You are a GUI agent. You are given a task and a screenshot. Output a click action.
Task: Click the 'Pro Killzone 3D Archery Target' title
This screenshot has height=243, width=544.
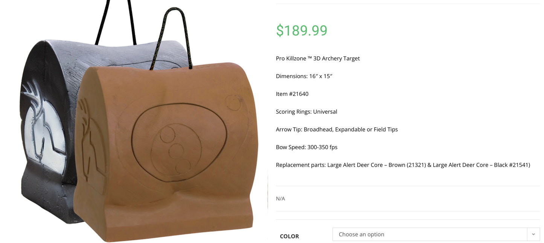pyautogui.click(x=318, y=59)
